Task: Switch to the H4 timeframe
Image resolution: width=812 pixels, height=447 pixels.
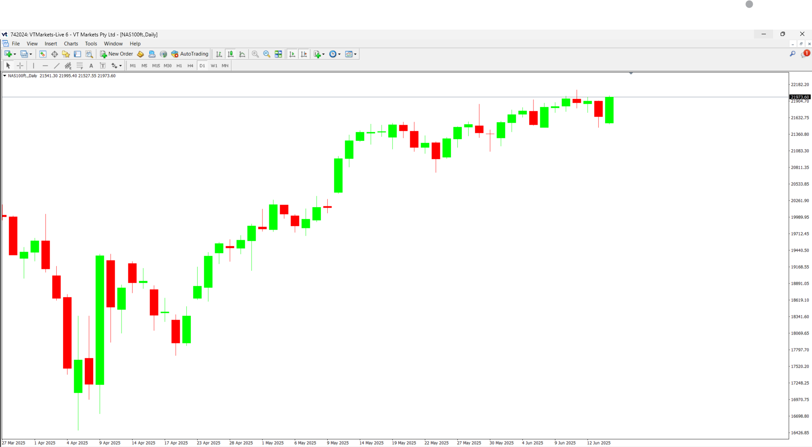Action: click(x=190, y=66)
